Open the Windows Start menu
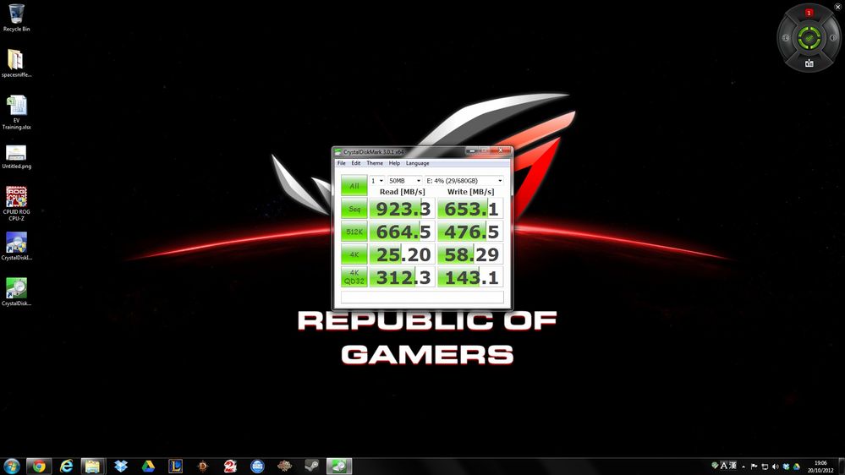This screenshot has height=475, width=845. 11,466
